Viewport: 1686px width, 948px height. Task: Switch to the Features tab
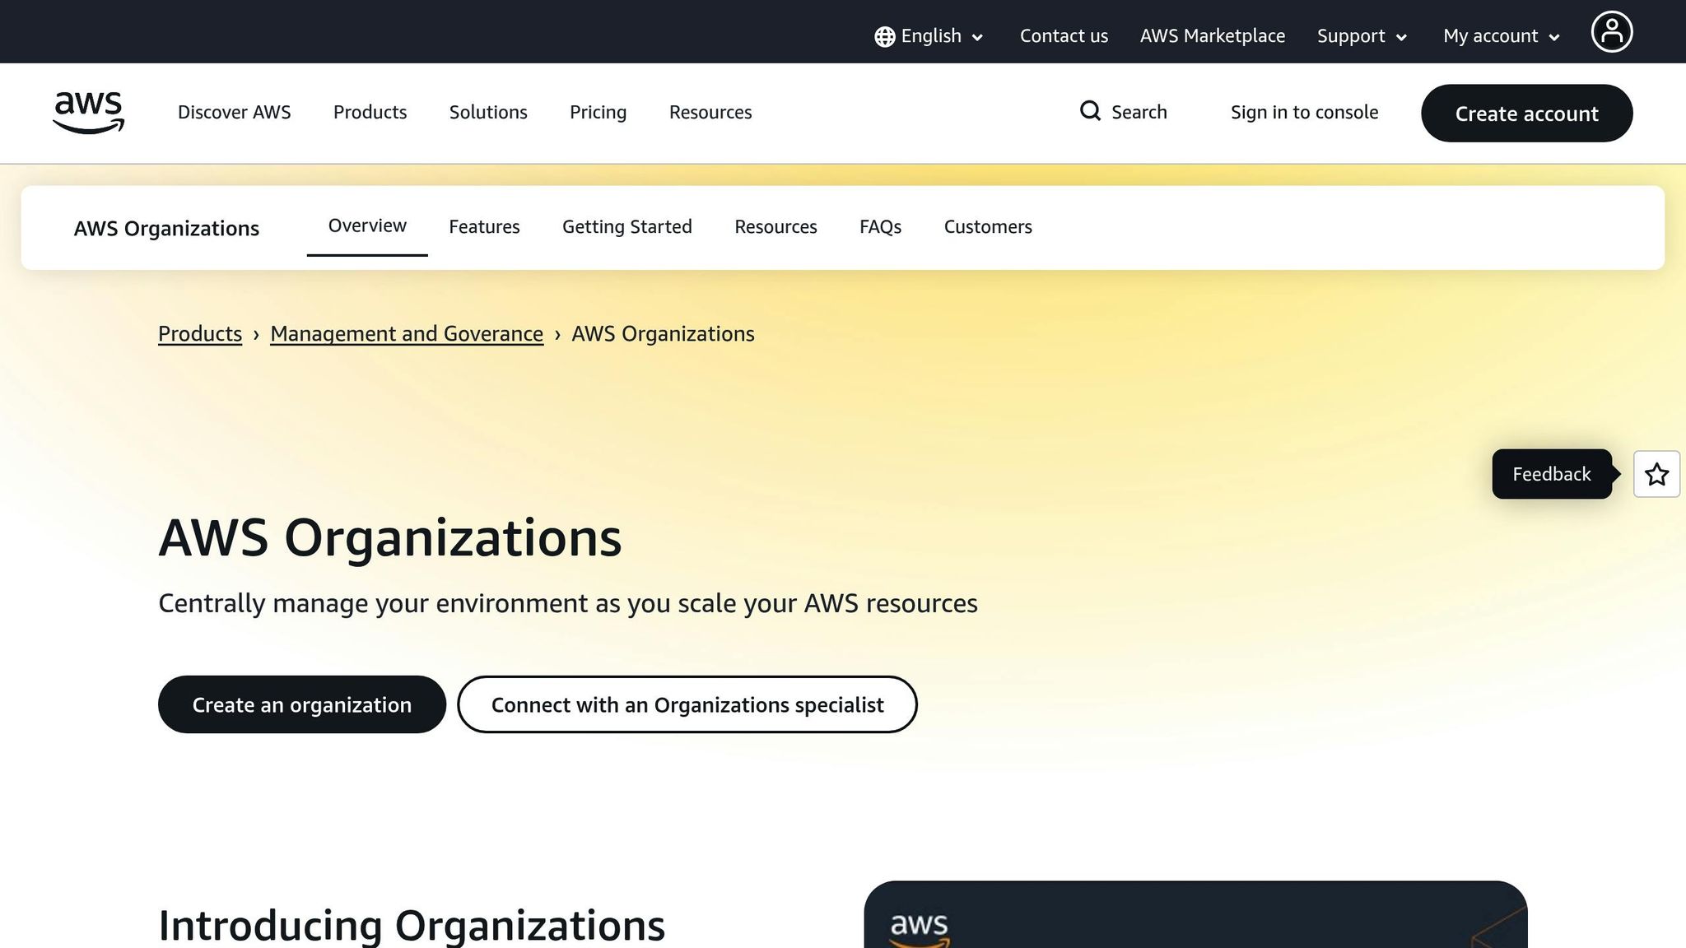pyautogui.click(x=484, y=226)
